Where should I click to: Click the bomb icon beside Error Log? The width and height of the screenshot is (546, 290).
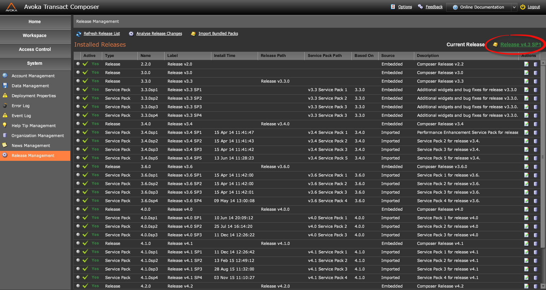click(5, 105)
